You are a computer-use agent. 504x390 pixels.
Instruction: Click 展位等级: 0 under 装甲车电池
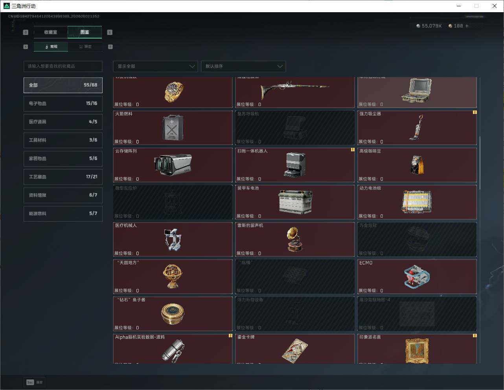point(249,216)
